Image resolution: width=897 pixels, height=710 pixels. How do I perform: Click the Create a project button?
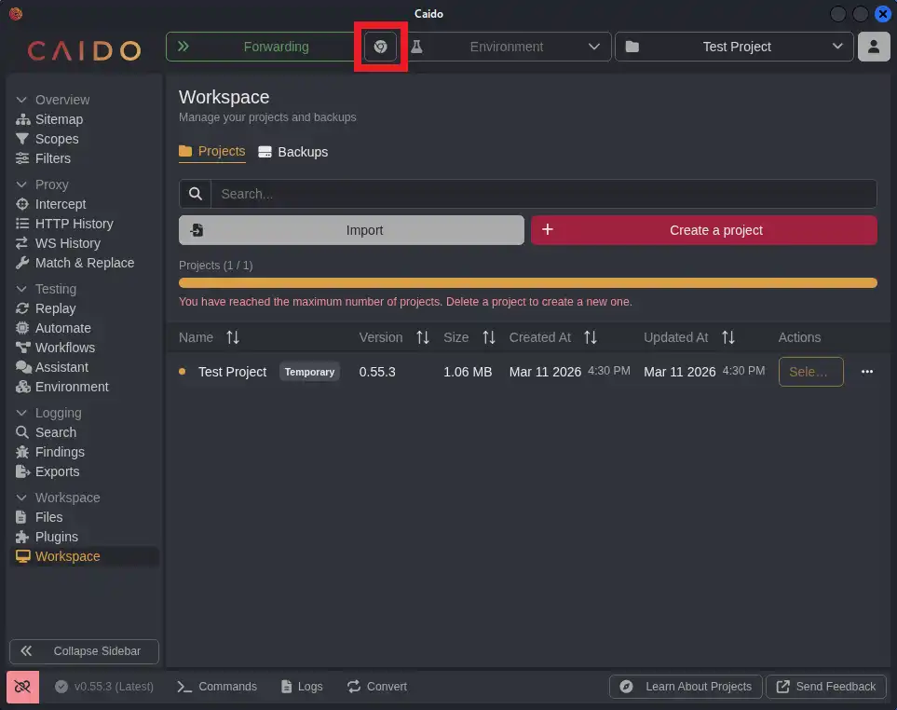click(703, 230)
